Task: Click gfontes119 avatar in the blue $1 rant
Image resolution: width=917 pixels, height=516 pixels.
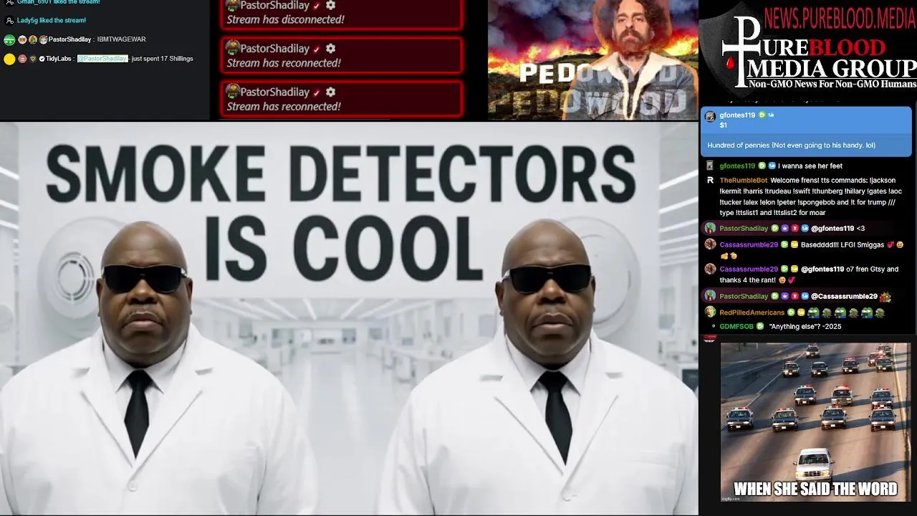Action: point(711,117)
